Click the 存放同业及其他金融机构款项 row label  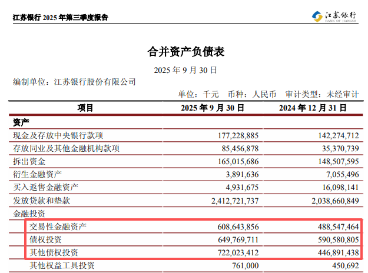pos(67,148)
